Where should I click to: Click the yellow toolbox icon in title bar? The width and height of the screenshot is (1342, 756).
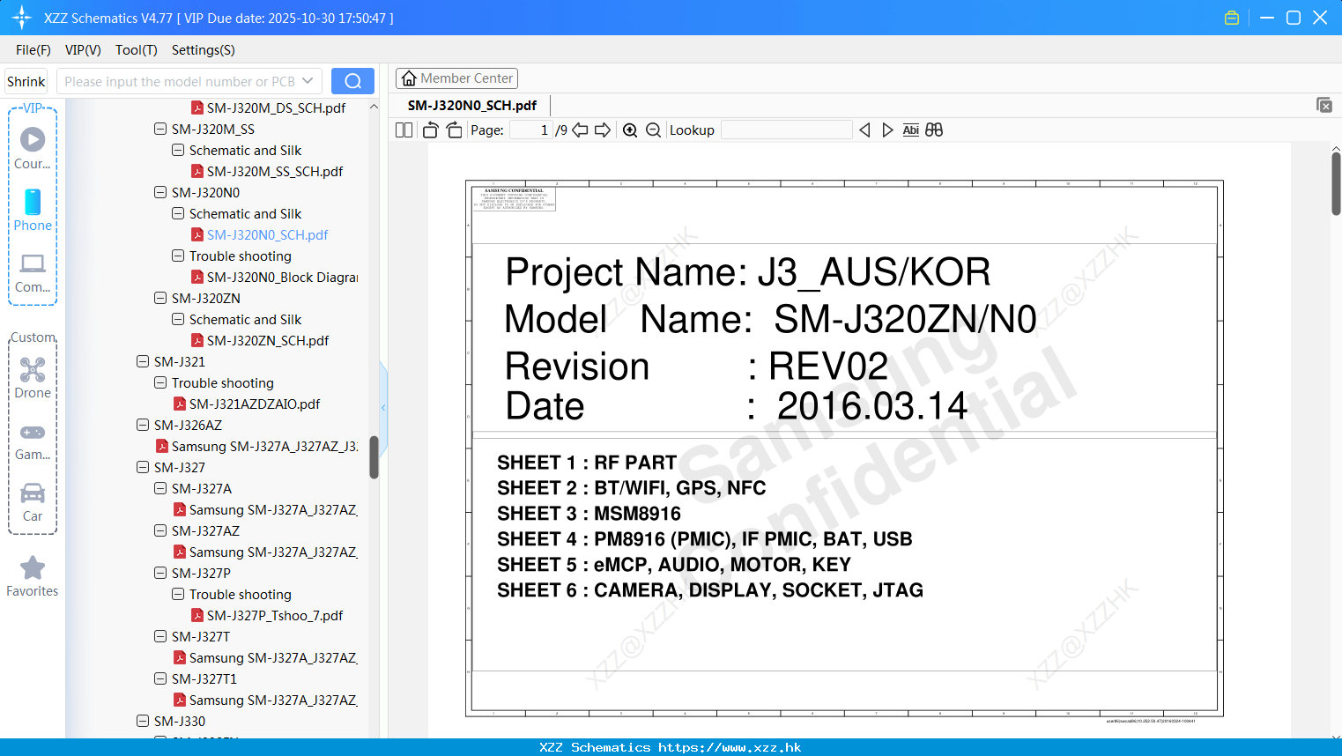tap(1232, 18)
